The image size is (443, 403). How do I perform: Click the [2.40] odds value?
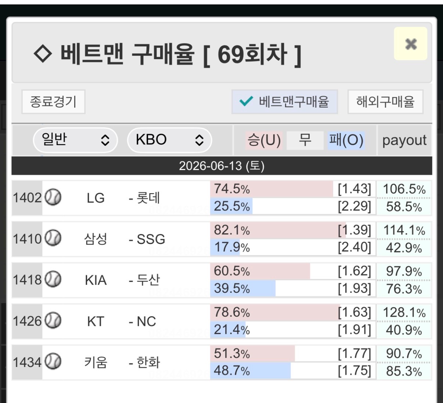pos(354,247)
